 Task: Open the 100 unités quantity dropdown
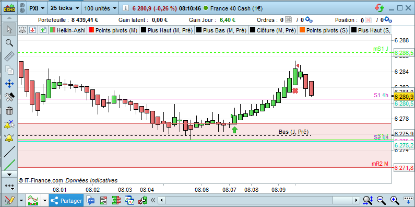tap(100, 8)
